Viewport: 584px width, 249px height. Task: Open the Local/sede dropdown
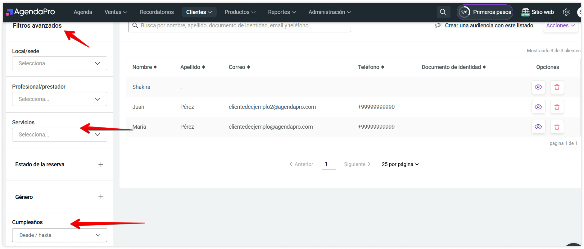click(60, 63)
